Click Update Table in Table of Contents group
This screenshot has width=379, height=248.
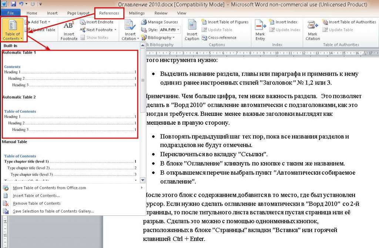click(40, 30)
